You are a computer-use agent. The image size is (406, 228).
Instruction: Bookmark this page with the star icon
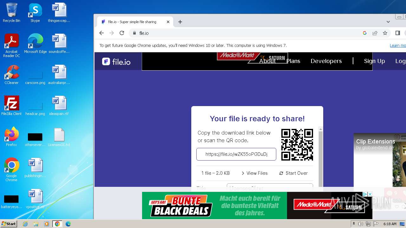coord(385,33)
